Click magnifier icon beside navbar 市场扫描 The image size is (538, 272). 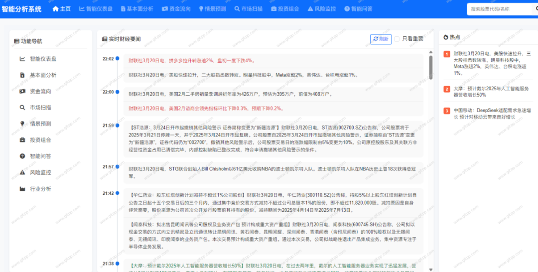(x=237, y=9)
